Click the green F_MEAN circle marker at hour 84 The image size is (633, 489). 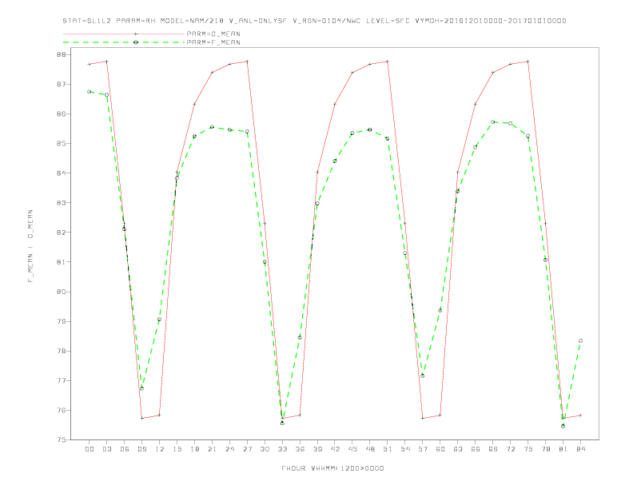pyautogui.click(x=580, y=341)
